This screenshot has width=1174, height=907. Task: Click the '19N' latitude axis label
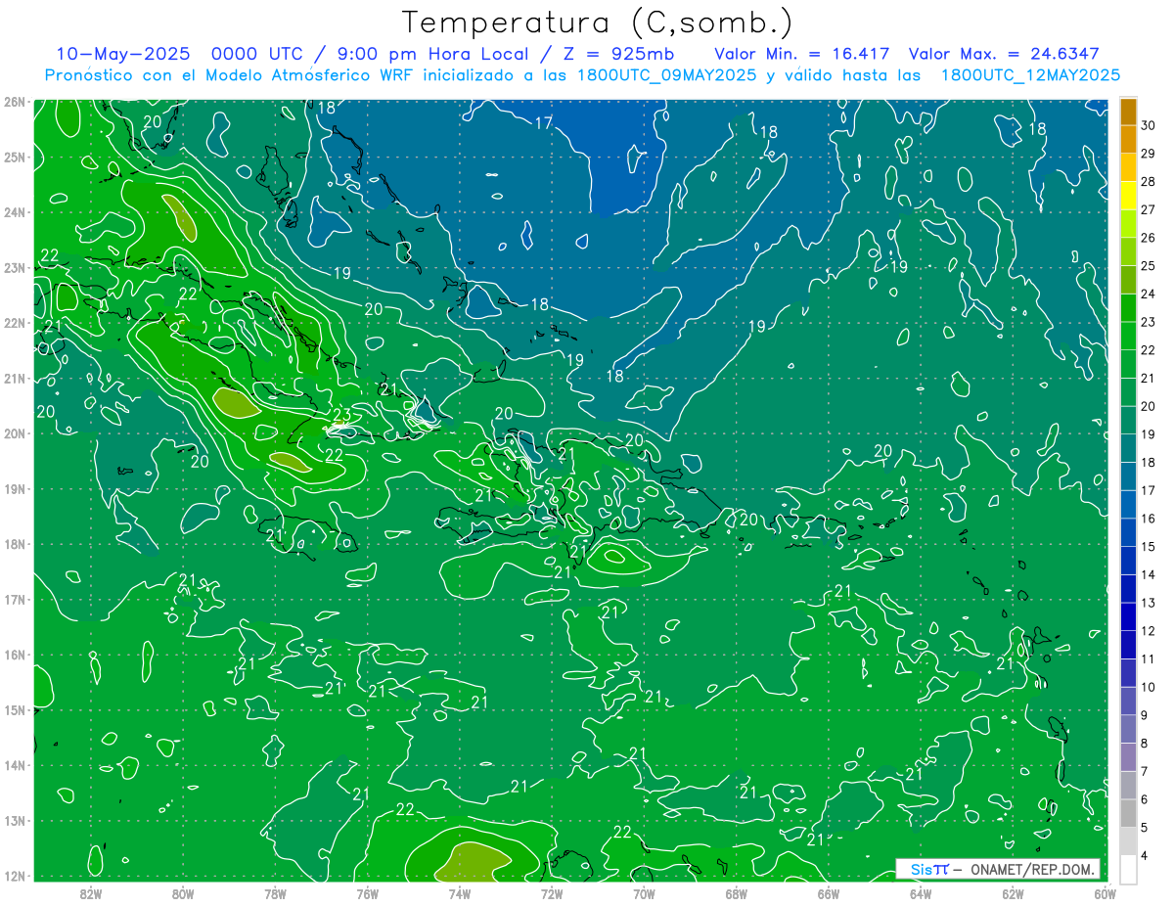click(x=14, y=488)
